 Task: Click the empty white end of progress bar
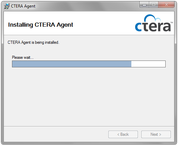148,64
